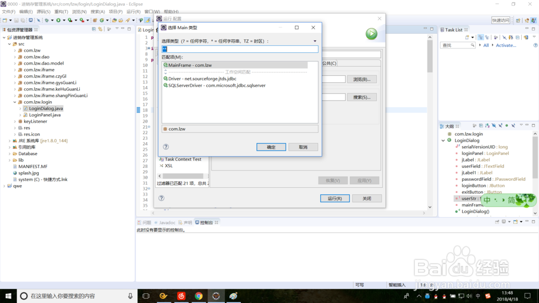Screen dimensions: 539x303
Task: Collapse the src folder node
Action: pos(9,44)
